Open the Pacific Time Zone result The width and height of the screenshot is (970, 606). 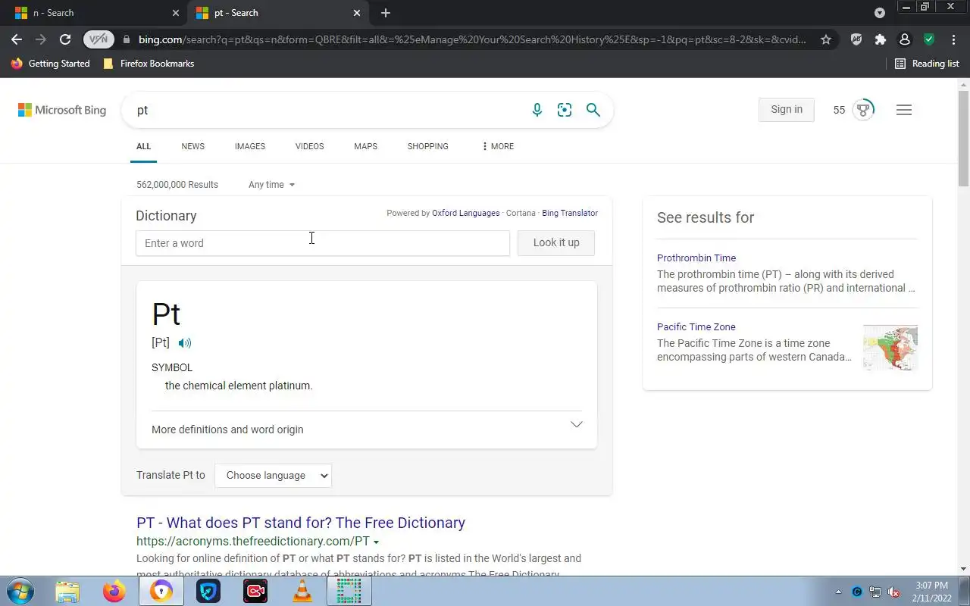click(696, 327)
